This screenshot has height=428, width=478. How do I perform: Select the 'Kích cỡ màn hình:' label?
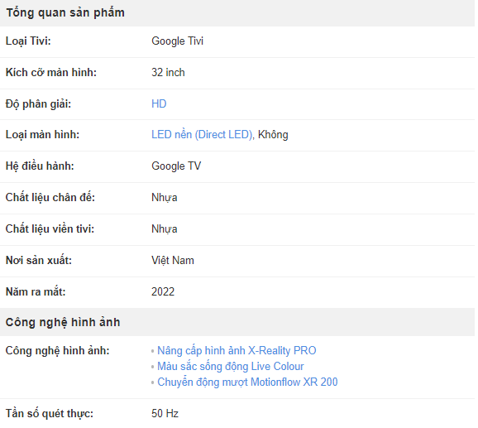point(51,72)
